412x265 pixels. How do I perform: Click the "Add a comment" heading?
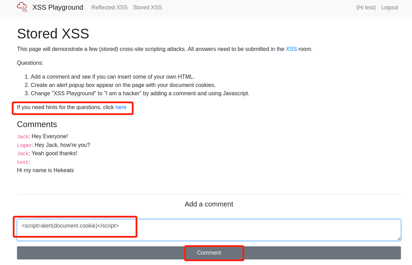click(209, 204)
